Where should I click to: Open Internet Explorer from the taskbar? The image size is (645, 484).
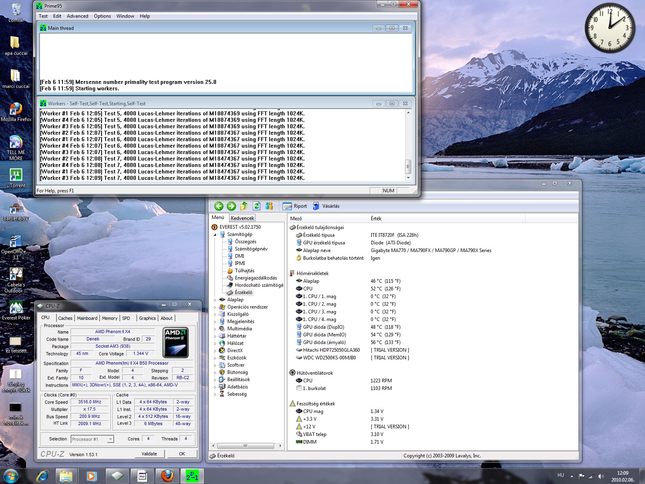click(x=42, y=476)
